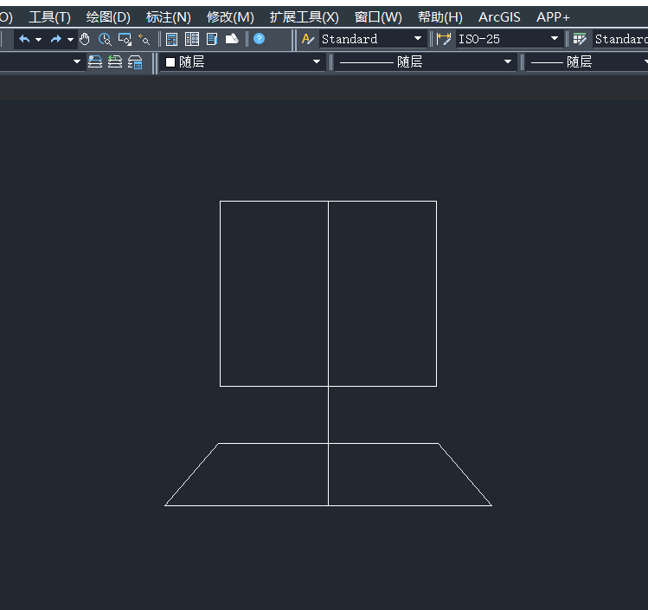Open the APP+ menu

[x=553, y=17]
